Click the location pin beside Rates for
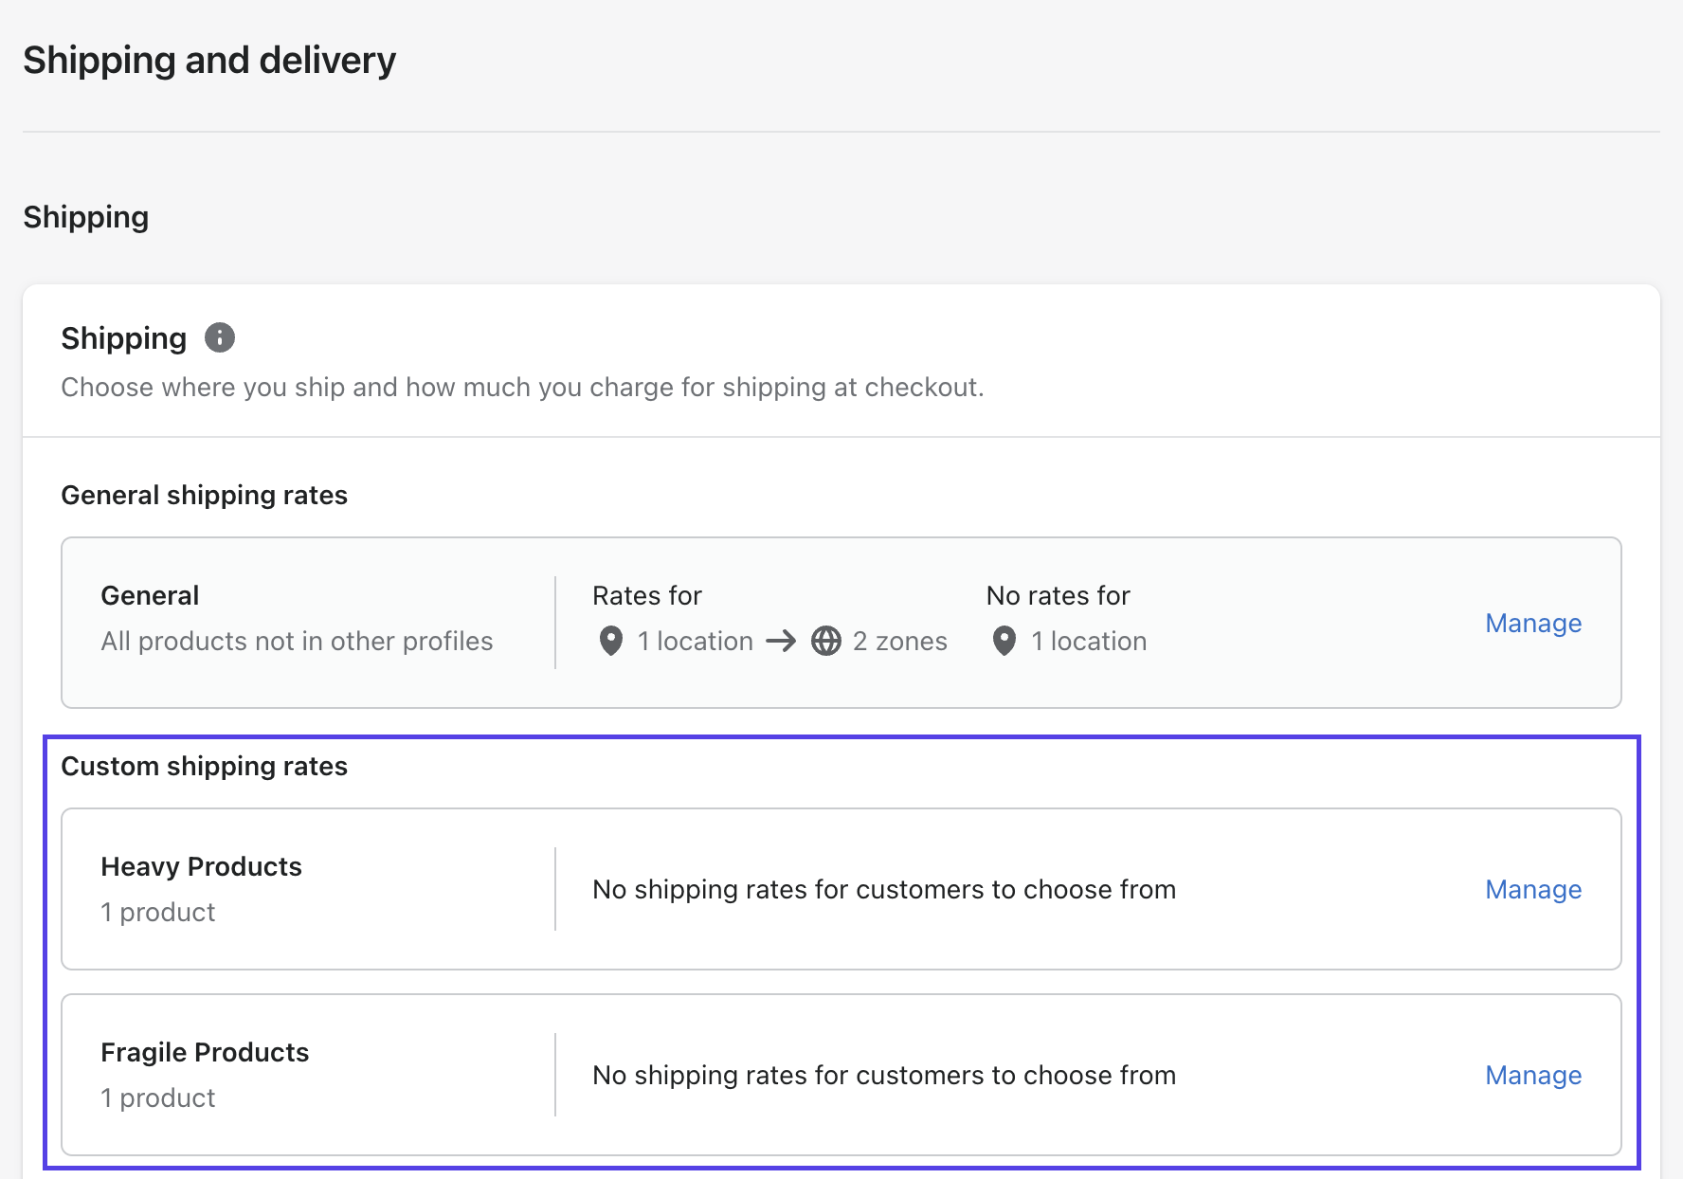The image size is (1683, 1179). (x=611, y=642)
